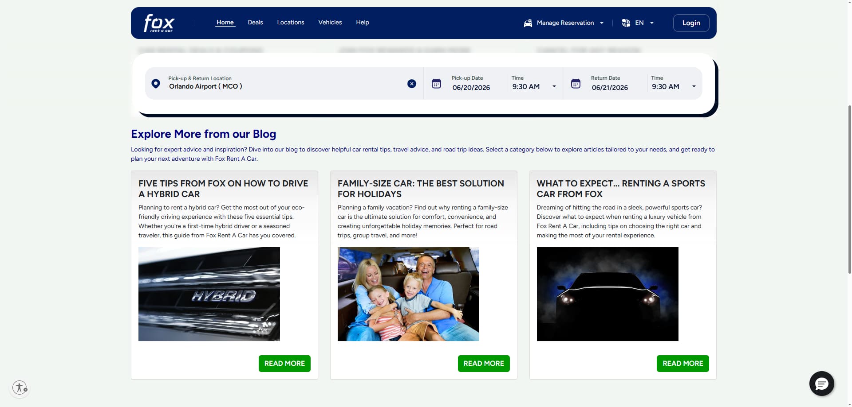Click the pick-up date field 06/20/2026
Viewport: 852px width, 407px height.
point(471,88)
